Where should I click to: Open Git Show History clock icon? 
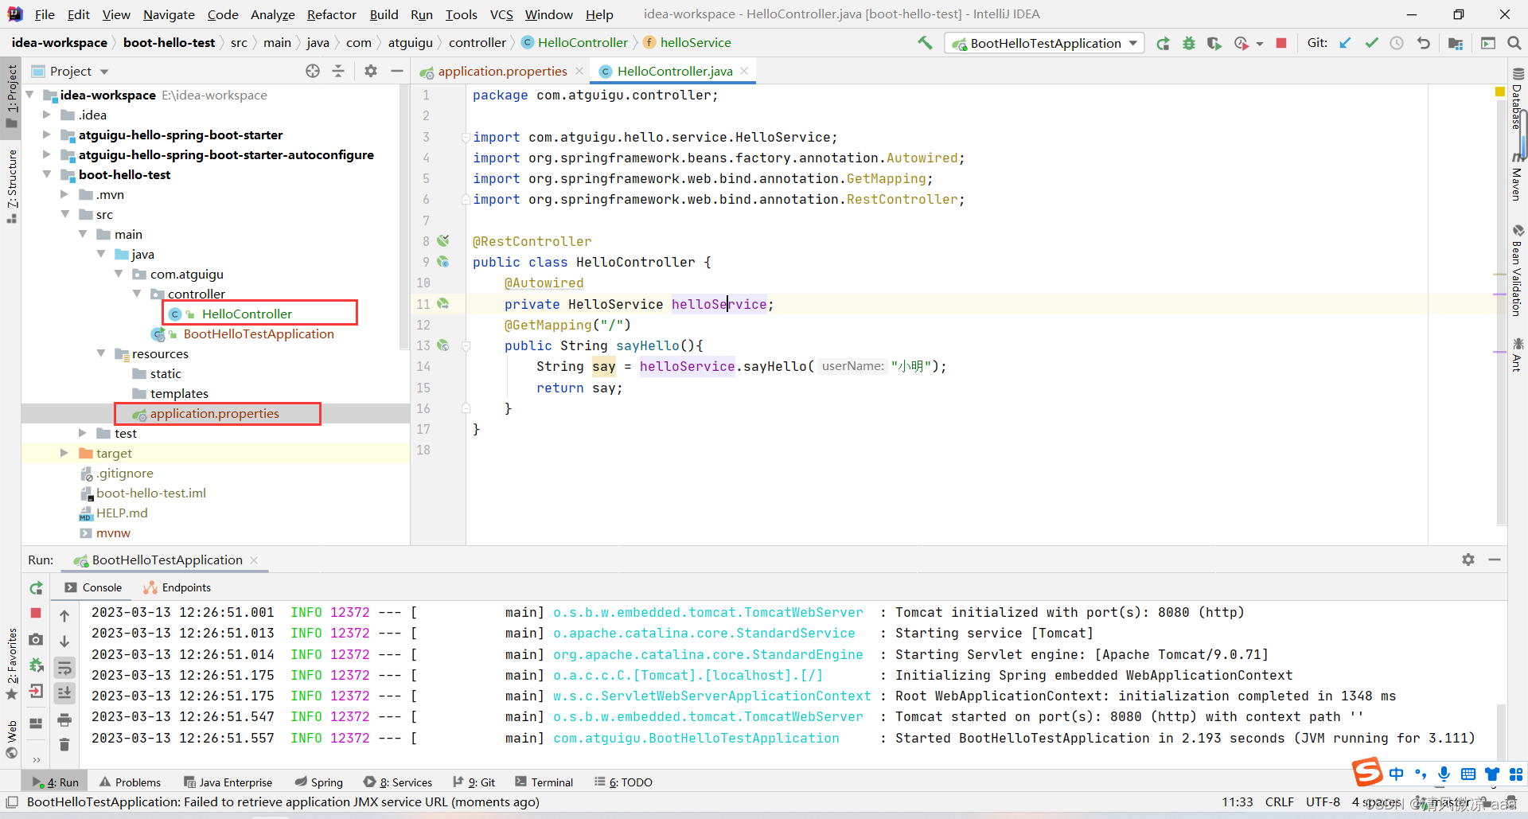click(x=1397, y=43)
